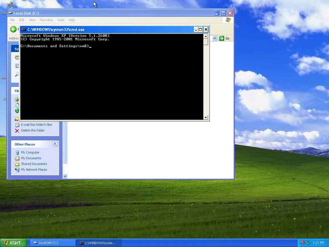Switch to Local Disk (C:) taskbar button
The image size is (329, 247).
point(53,243)
